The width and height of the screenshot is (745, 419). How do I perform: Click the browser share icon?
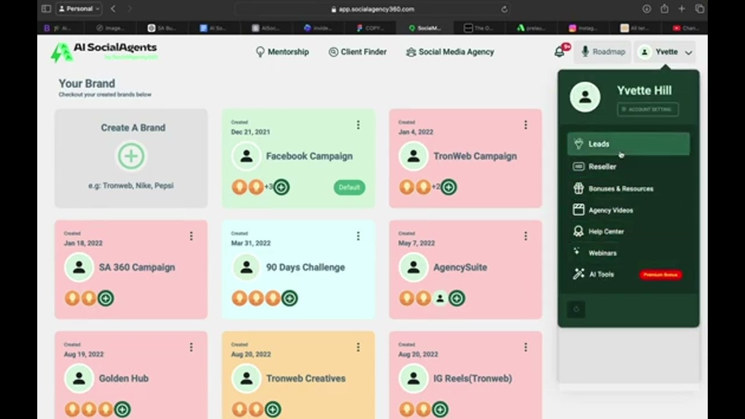(x=664, y=9)
